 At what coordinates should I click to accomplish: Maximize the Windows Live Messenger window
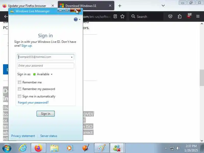click(x=67, y=10)
